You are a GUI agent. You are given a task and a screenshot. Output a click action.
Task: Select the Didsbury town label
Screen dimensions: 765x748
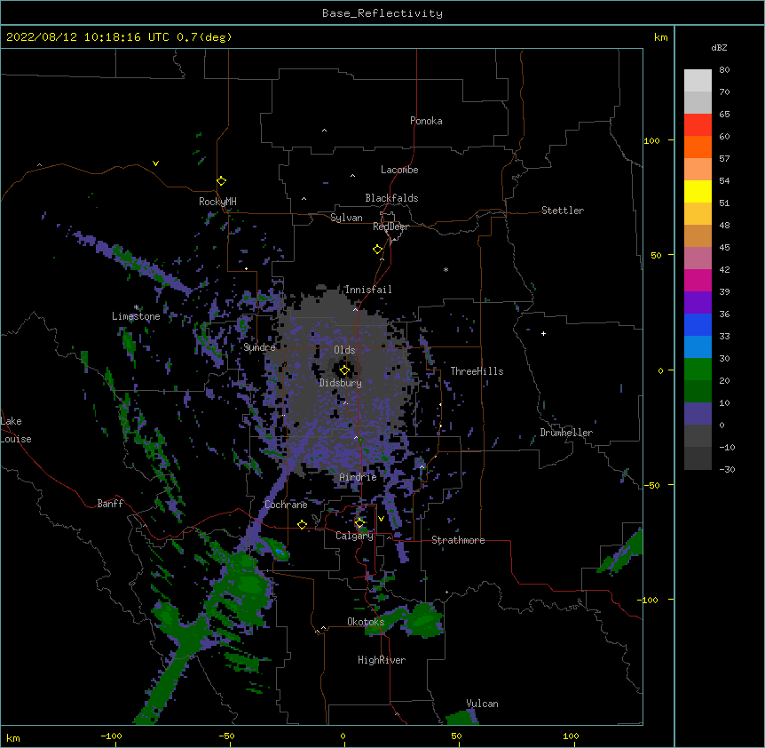(x=341, y=383)
